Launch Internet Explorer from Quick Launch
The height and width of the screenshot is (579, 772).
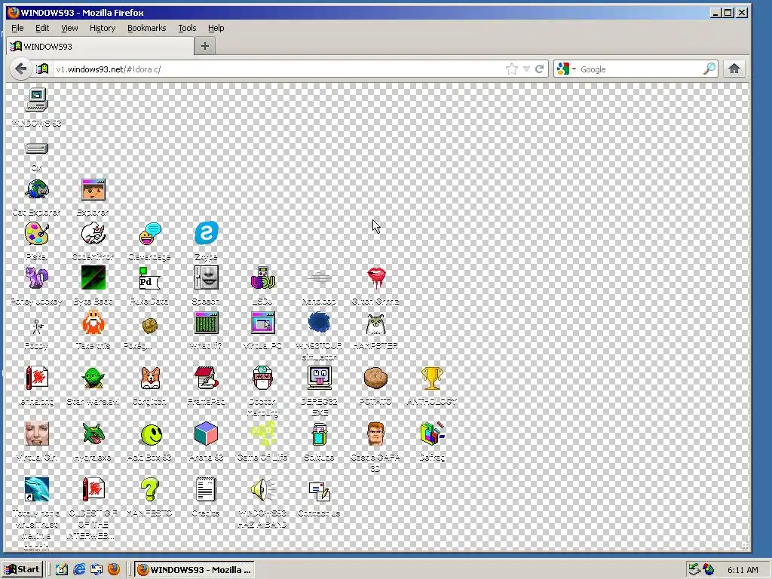click(78, 570)
